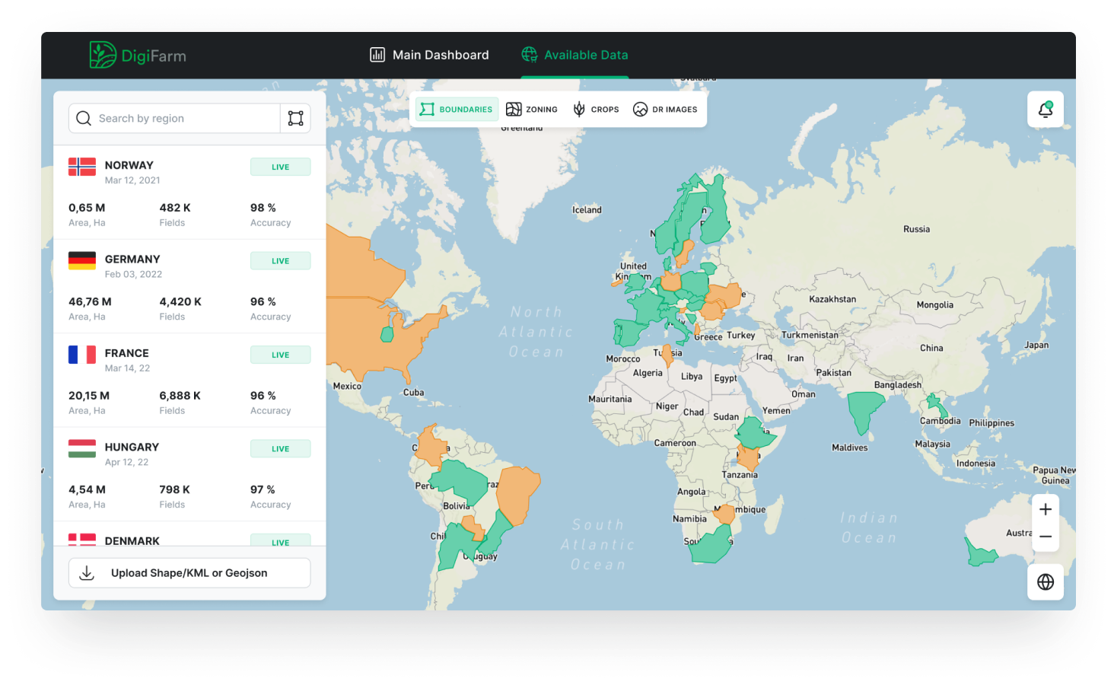Toggle the LIVE indicator for France

point(280,354)
